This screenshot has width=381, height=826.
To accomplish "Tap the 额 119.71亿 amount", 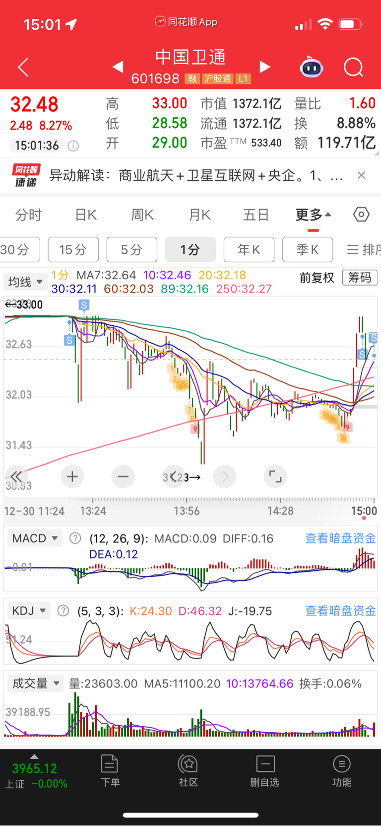I will point(335,143).
